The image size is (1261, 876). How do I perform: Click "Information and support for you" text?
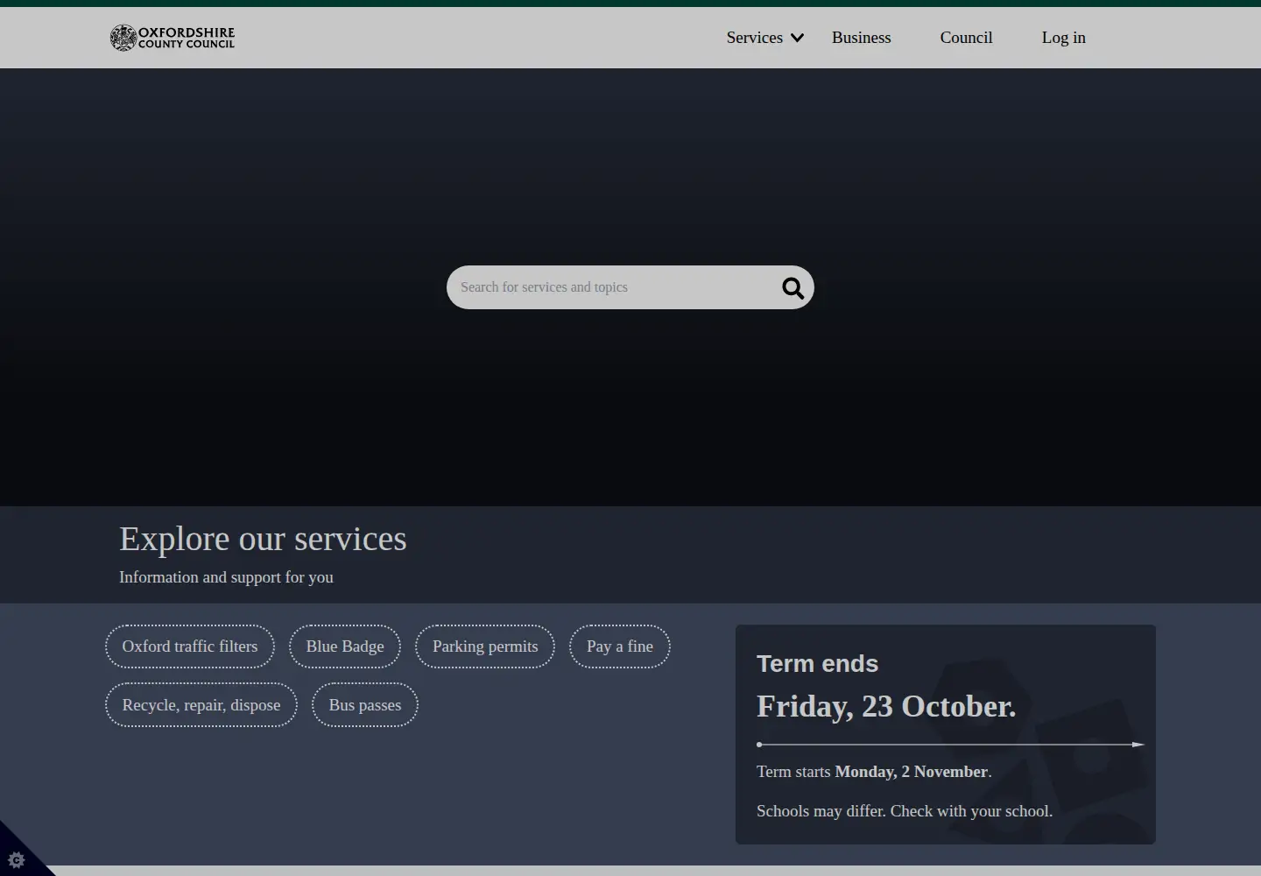(226, 577)
